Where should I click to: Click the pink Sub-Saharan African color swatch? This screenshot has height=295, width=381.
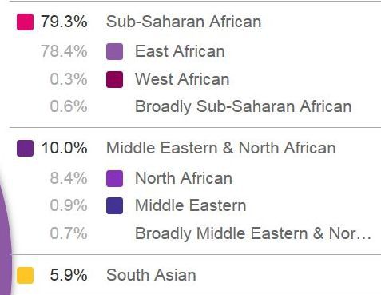(x=25, y=22)
